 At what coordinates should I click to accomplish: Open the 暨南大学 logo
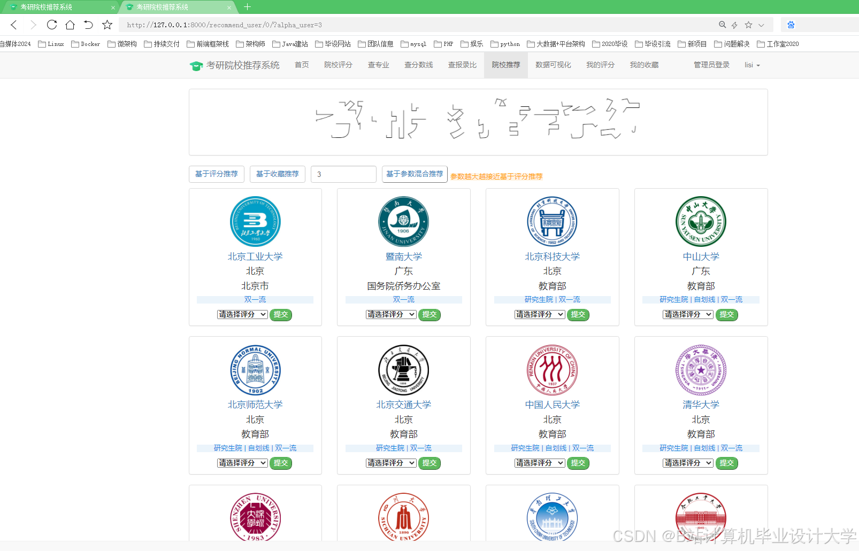[x=404, y=222]
